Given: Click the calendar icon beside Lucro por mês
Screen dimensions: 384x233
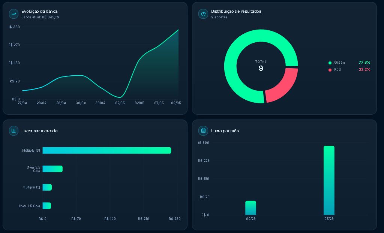Looking at the screenshot, I should pos(203,131).
